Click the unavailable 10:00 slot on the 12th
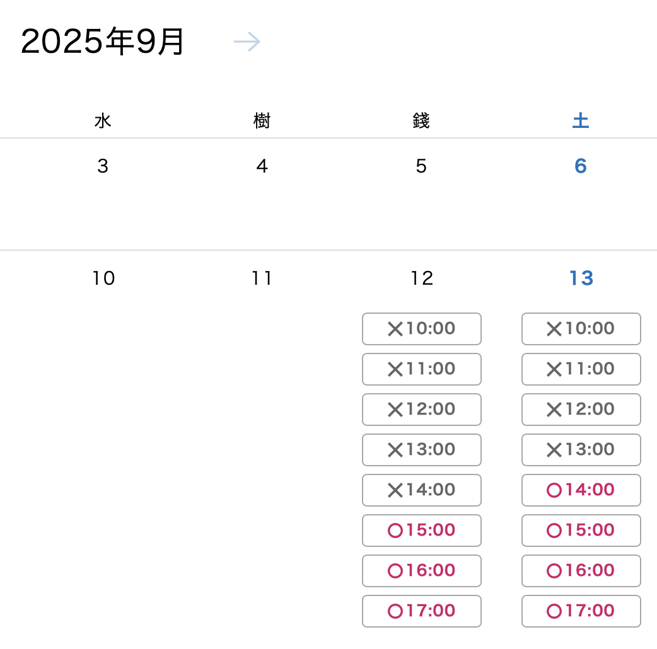This screenshot has height=649, width=657. [422, 329]
